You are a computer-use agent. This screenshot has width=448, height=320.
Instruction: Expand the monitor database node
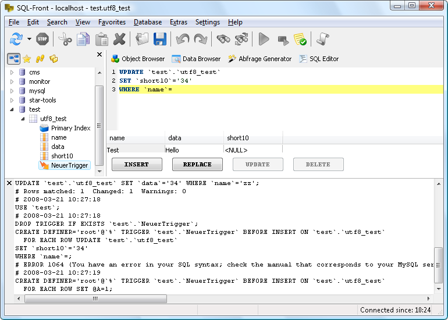click(12, 81)
